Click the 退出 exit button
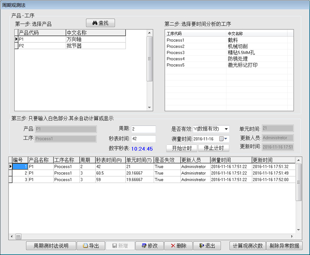This screenshot has height=255, width=310. pos(207,246)
